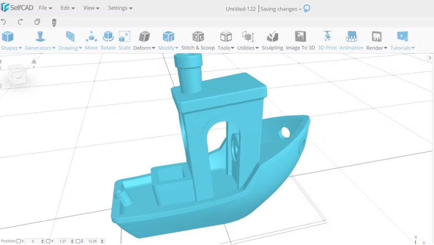Click the Z position value field
The width and height of the screenshot is (434, 245).
94,241
